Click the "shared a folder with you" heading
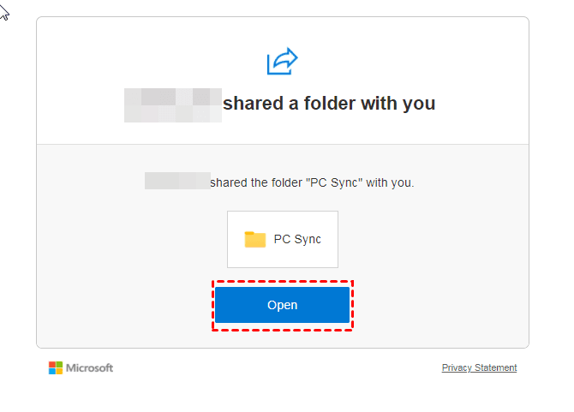The width and height of the screenshot is (574, 412). 329,104
